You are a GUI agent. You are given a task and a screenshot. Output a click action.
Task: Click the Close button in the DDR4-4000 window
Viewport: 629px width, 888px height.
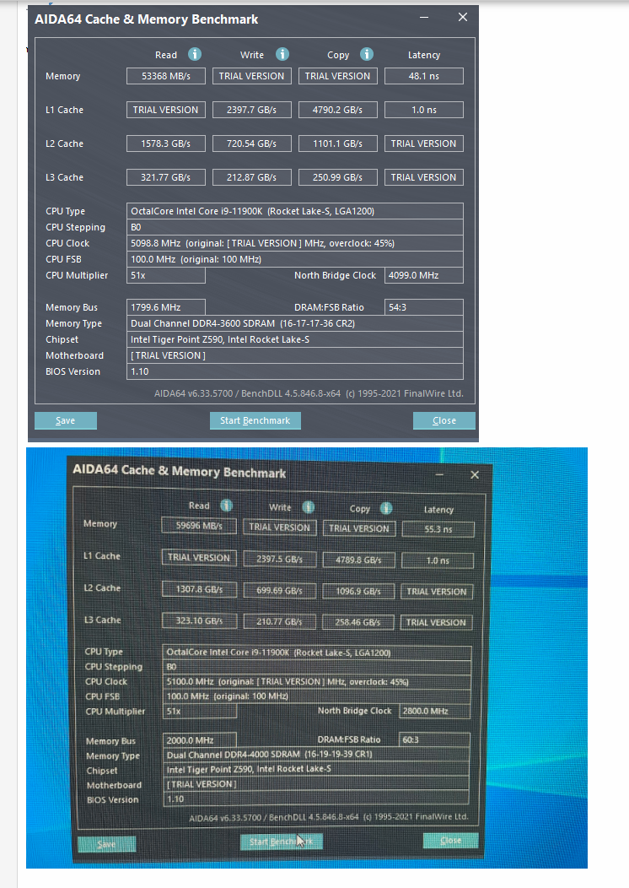click(451, 841)
